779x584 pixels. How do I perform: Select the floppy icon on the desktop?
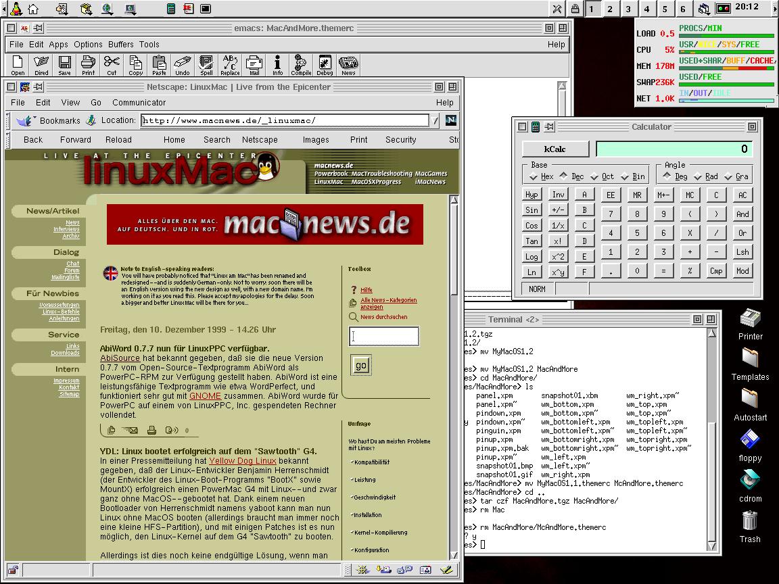click(x=750, y=439)
